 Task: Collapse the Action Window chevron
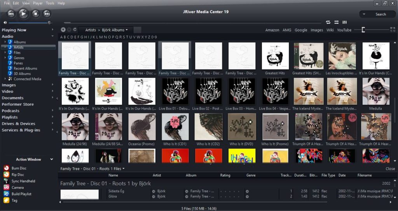[52, 159]
